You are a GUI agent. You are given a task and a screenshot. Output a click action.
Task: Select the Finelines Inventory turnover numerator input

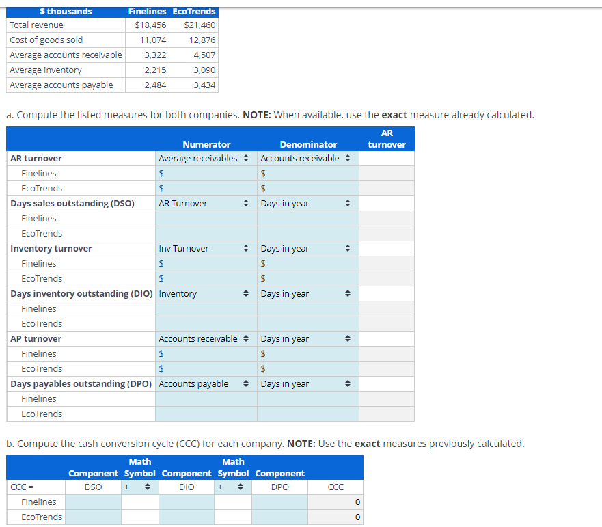pos(205,263)
